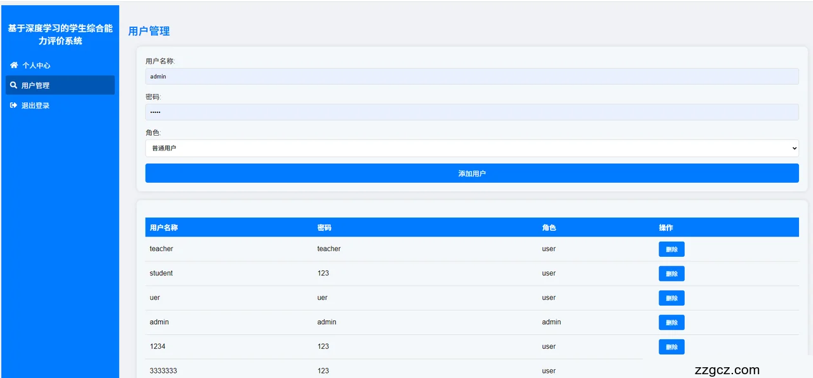Expand the 角色 dropdown showing 普通用户

(x=471, y=148)
